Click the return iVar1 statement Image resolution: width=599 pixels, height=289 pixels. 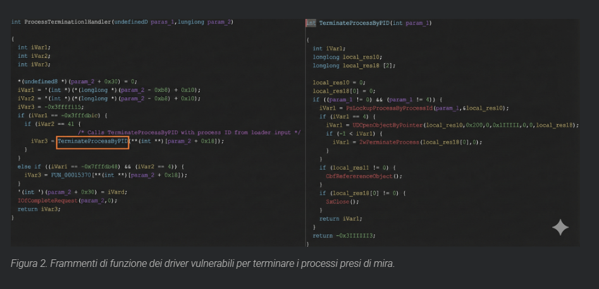(342, 218)
